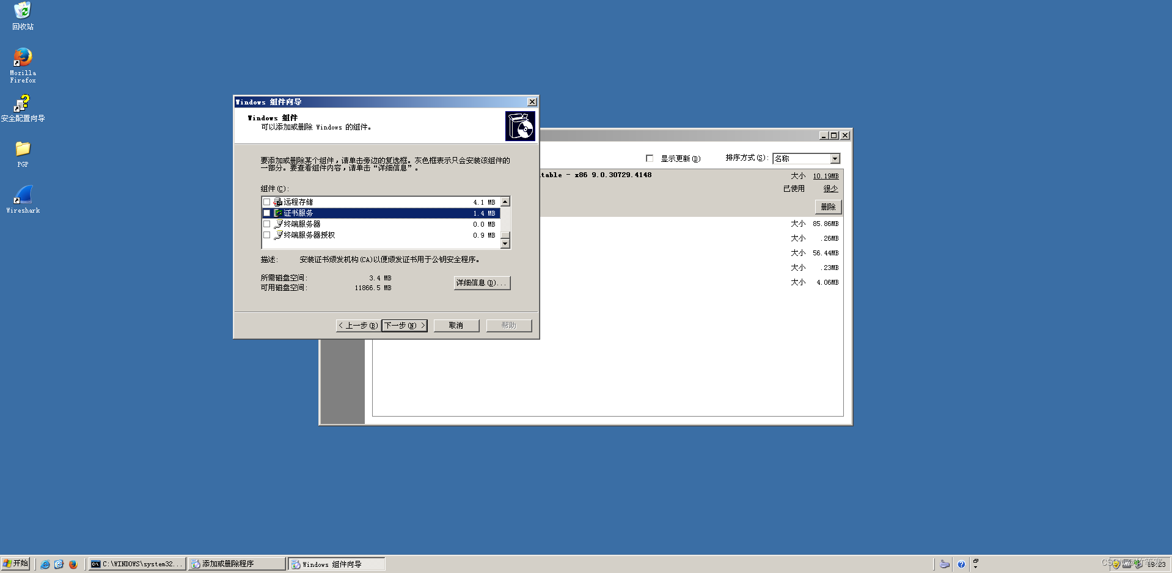This screenshot has width=1172, height=573.
Task: Switch to Windows 组件向导 in the taskbar
Action: [337, 564]
